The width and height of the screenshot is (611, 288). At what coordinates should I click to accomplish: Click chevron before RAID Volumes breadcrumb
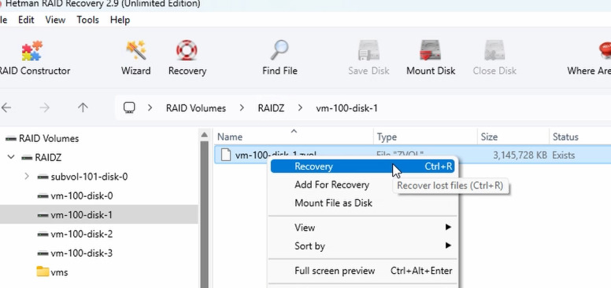(x=150, y=108)
